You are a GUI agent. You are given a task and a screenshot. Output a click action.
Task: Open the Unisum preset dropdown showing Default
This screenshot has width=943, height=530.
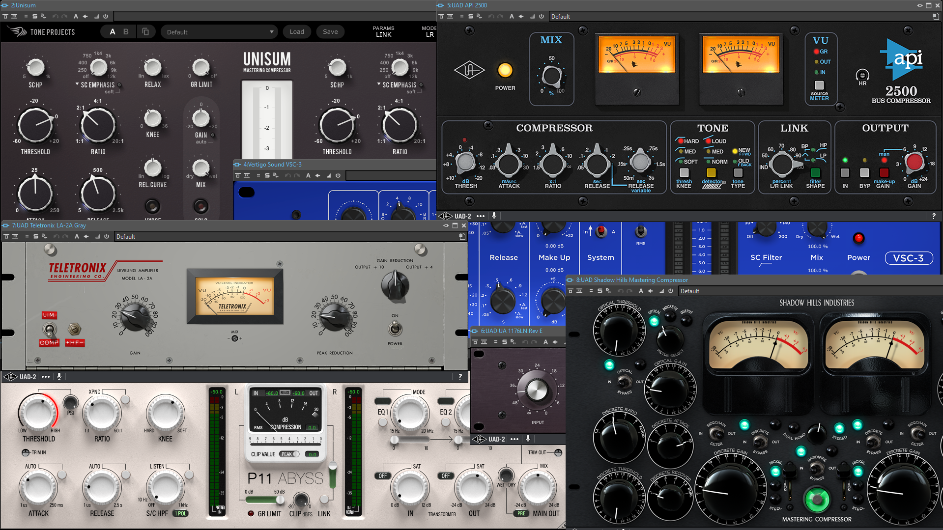click(x=220, y=32)
